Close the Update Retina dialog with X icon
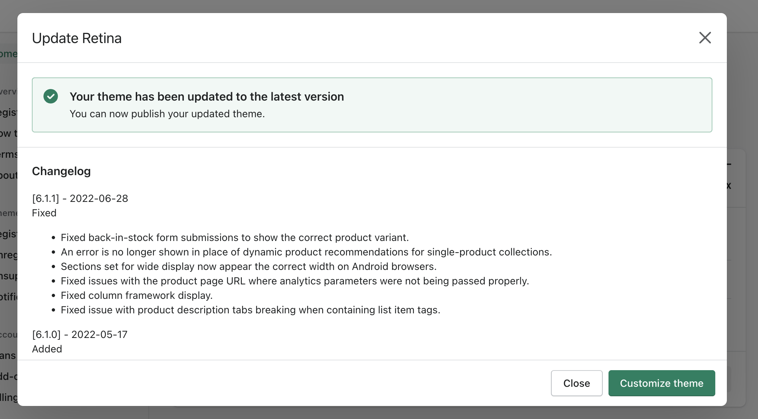This screenshot has height=419, width=758. tap(705, 38)
